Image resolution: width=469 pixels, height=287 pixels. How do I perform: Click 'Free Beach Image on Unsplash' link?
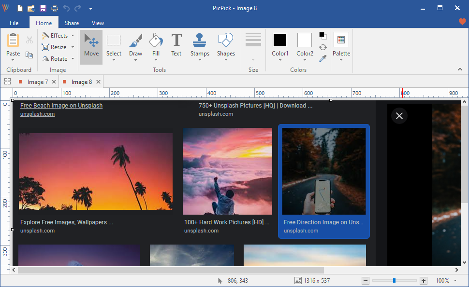61,106
